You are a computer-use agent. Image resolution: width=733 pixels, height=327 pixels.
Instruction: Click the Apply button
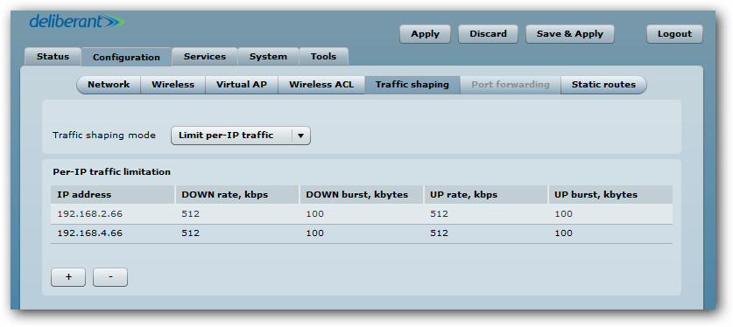[x=425, y=34]
